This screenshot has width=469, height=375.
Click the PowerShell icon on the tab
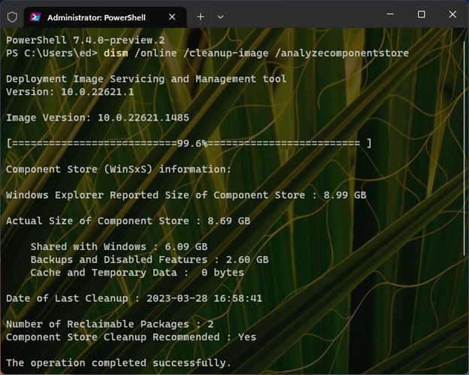(35, 17)
